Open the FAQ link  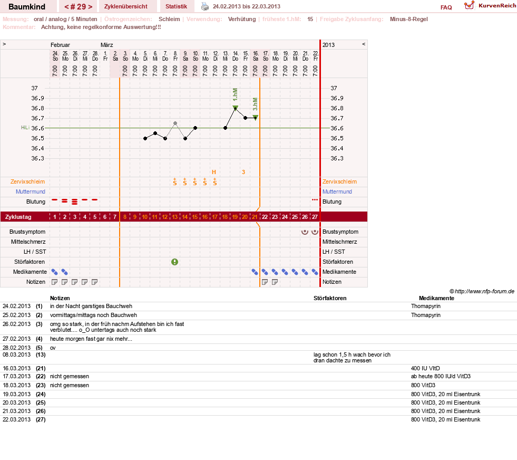pos(446,7)
